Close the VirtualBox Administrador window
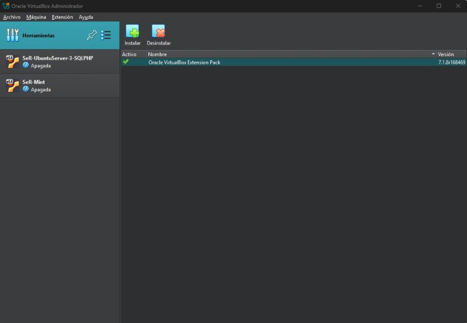 point(458,6)
